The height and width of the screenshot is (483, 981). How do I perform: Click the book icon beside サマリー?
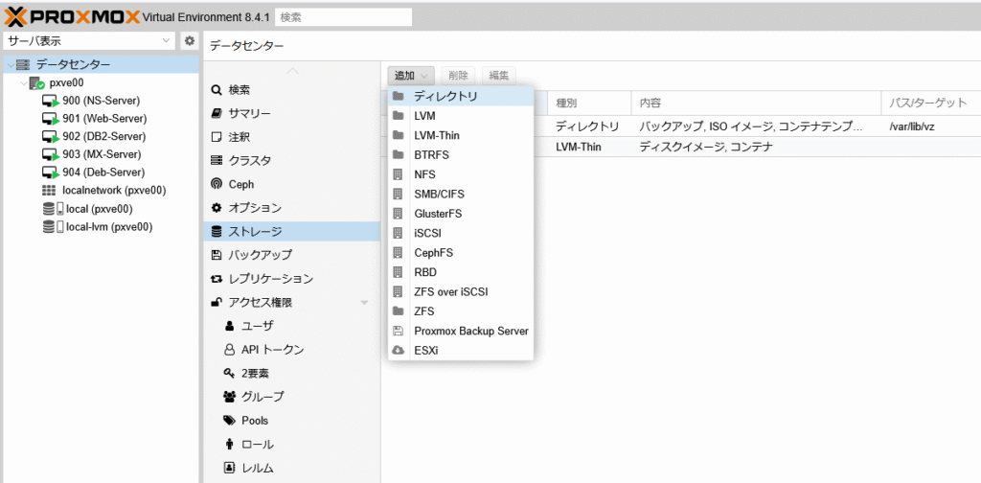[217, 114]
